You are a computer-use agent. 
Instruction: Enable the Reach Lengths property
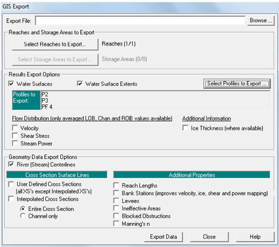116,185
